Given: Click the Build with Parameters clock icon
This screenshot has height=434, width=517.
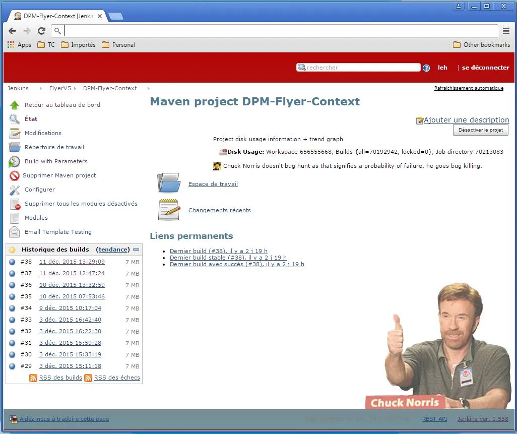Looking at the screenshot, I should pyautogui.click(x=14, y=162).
